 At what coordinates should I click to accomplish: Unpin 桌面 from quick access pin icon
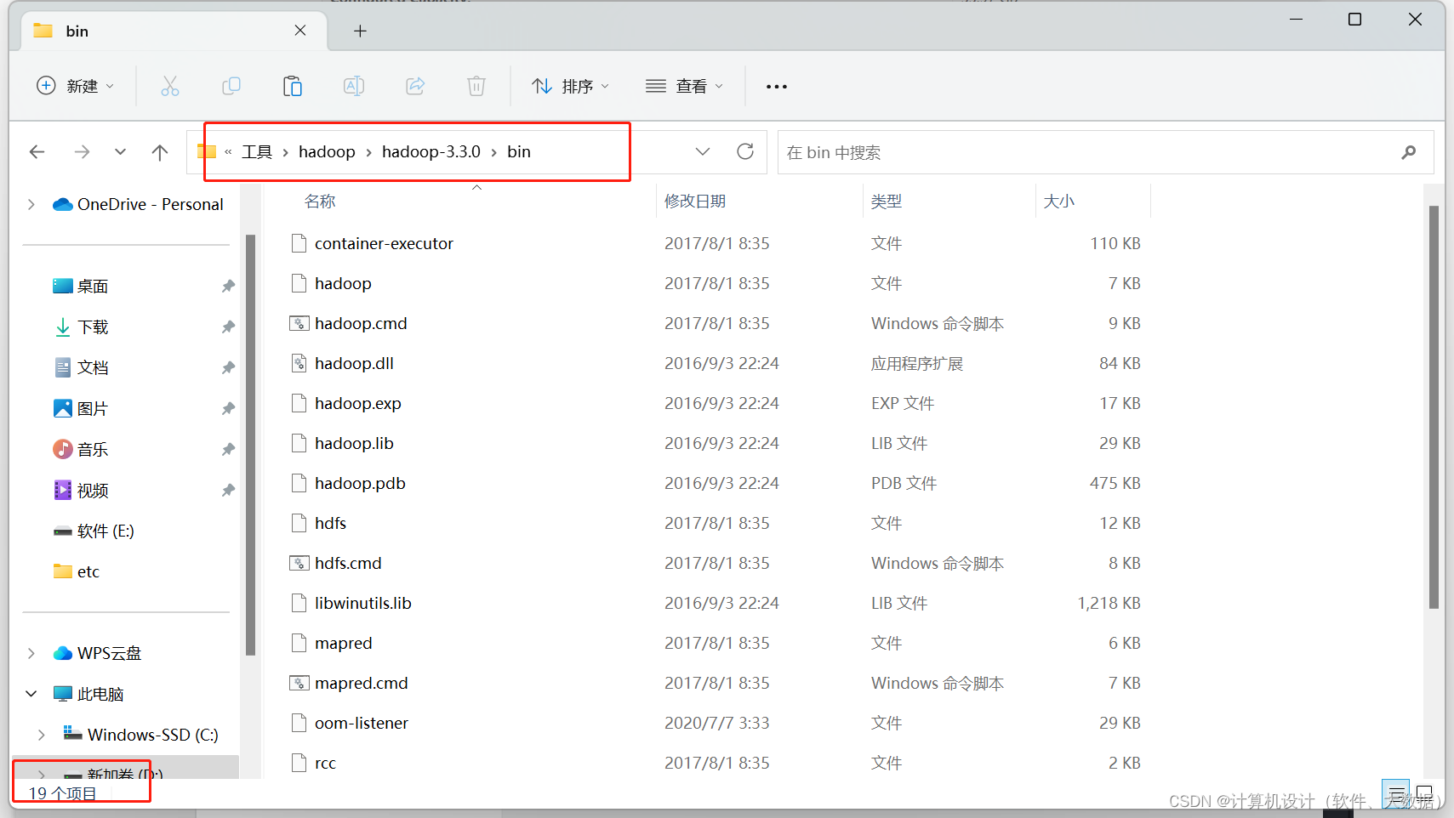tap(228, 287)
